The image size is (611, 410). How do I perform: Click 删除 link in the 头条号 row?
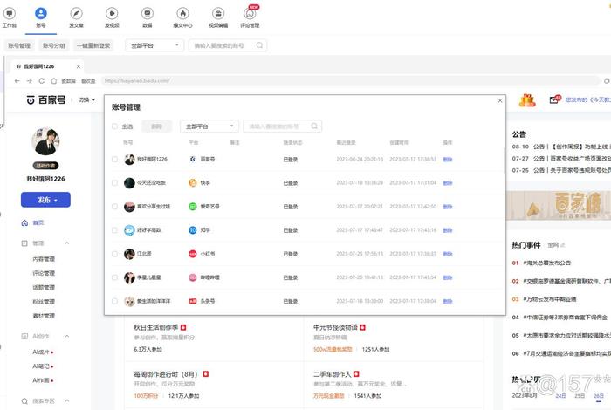447,301
